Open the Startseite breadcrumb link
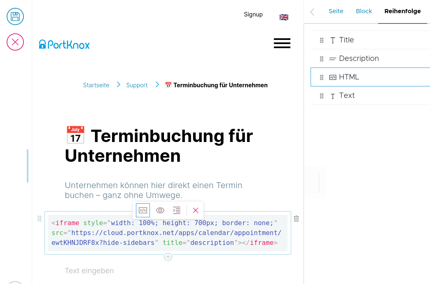430x284 pixels. click(x=96, y=85)
